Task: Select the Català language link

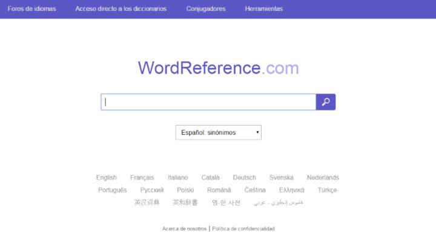Action: click(211, 178)
